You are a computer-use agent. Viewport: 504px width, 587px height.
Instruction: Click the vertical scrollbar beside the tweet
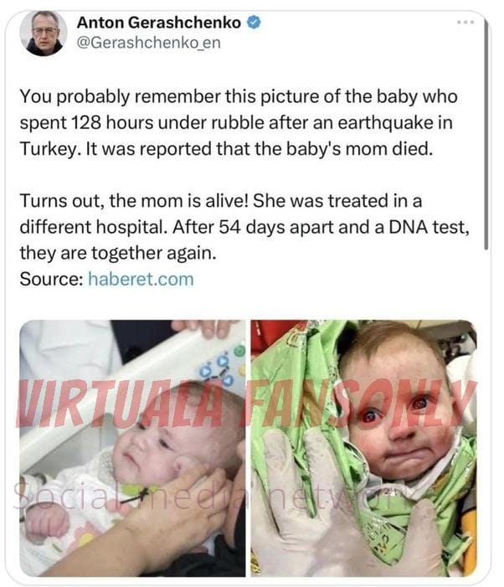(486, 135)
